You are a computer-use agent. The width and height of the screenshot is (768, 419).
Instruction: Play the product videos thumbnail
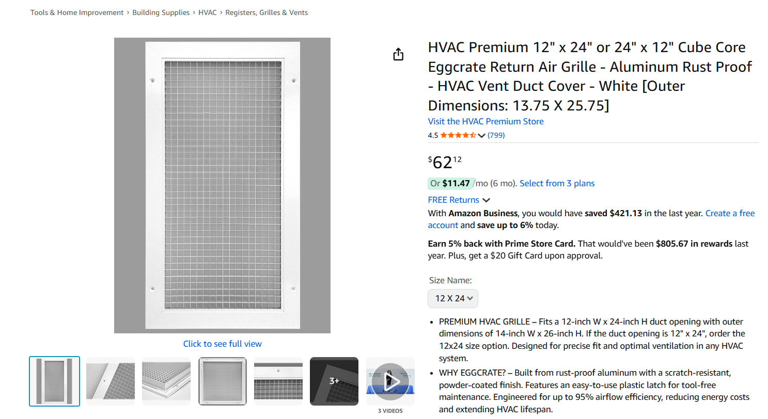point(390,381)
